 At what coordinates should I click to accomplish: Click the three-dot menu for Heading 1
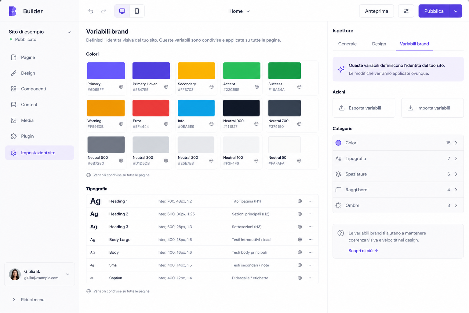pos(311,201)
